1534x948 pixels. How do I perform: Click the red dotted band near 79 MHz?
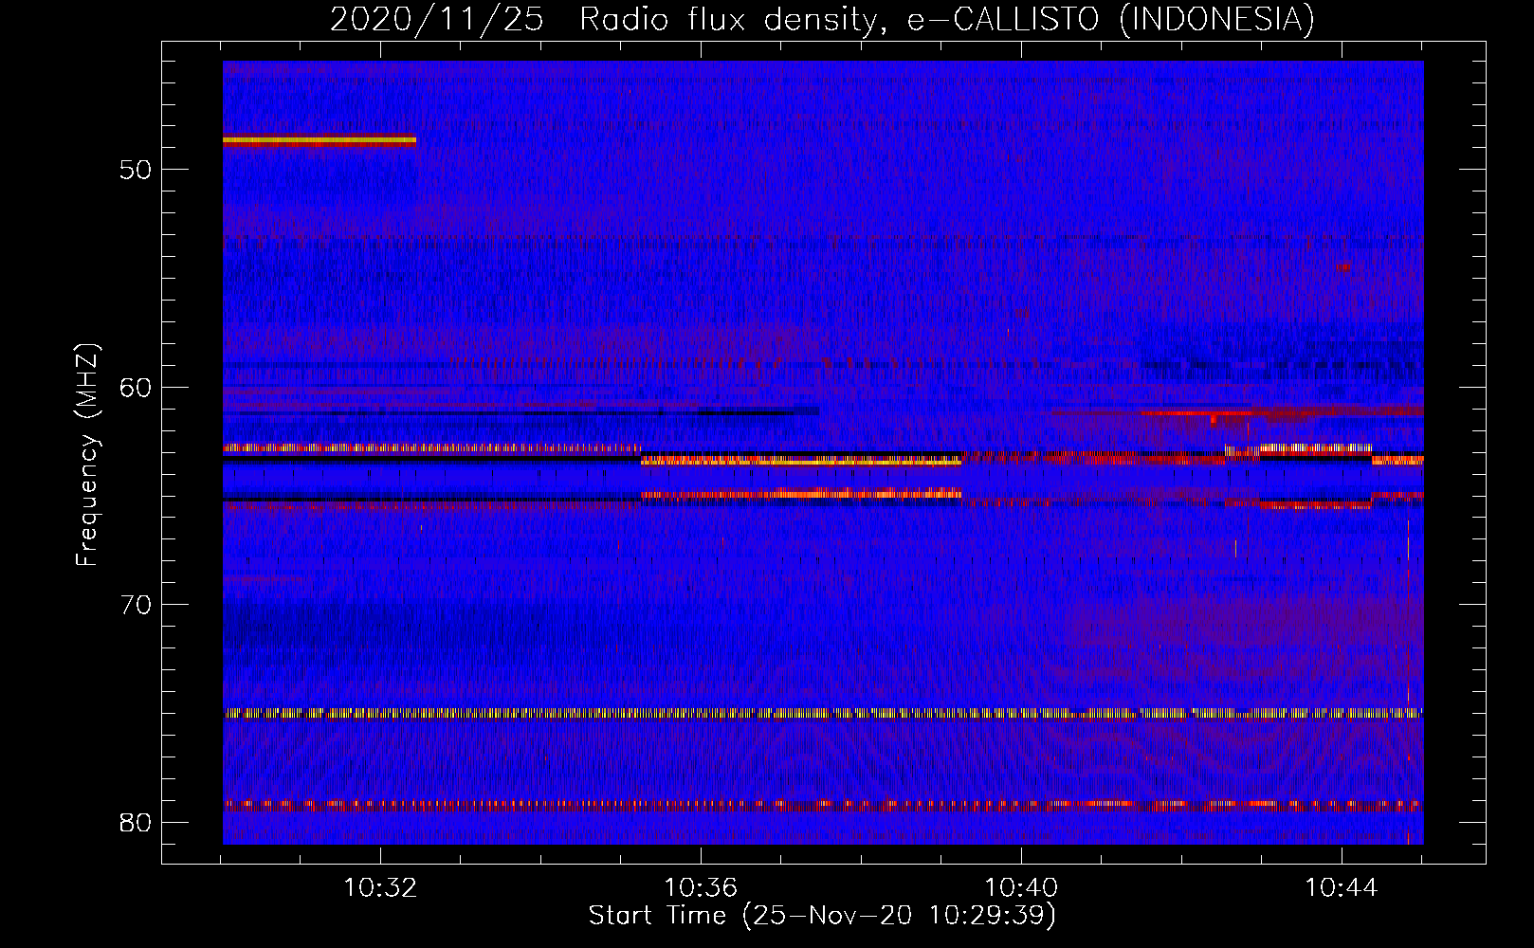822,805
